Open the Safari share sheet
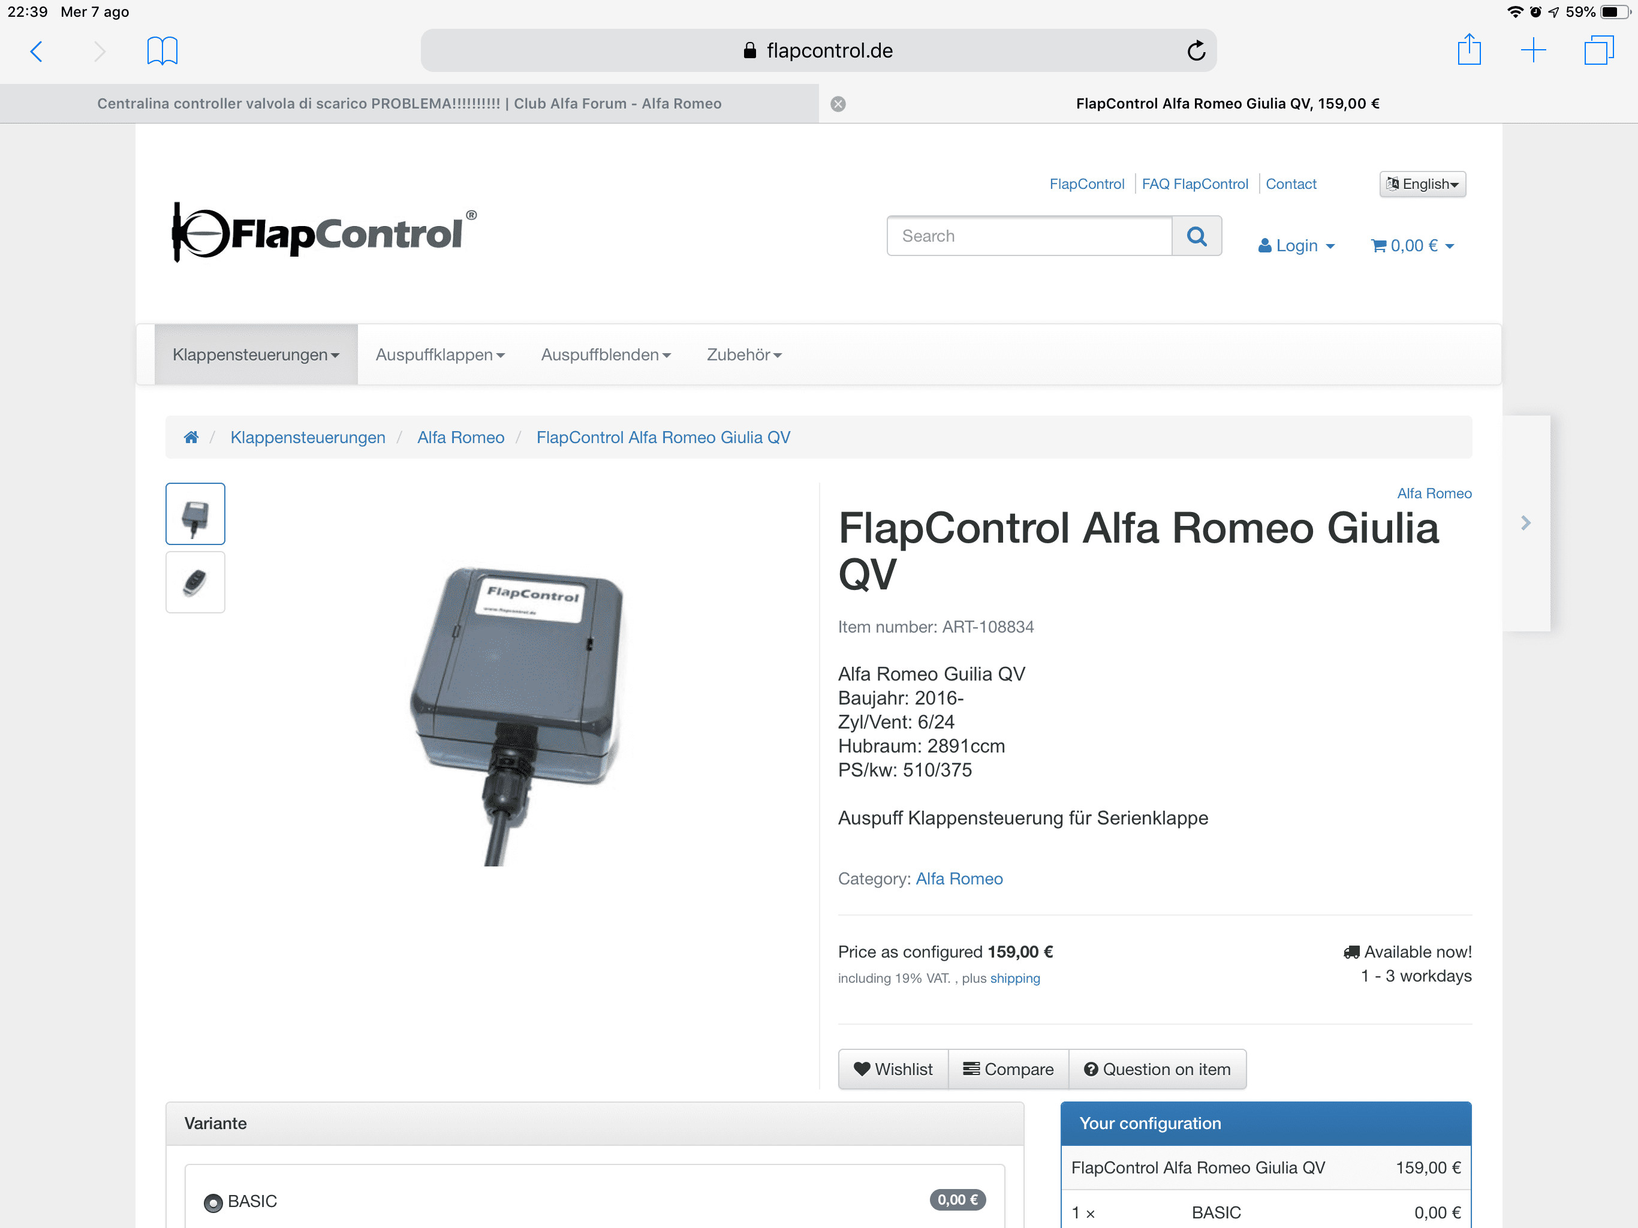Image resolution: width=1638 pixels, height=1228 pixels. [1469, 50]
